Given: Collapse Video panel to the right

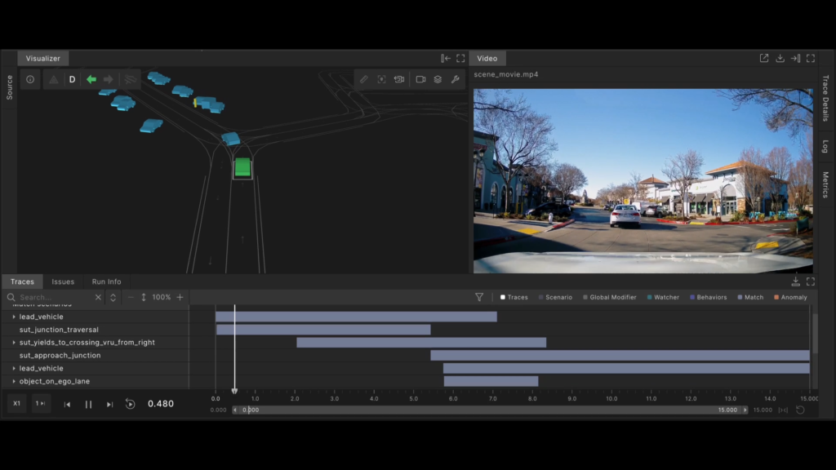Looking at the screenshot, I should point(795,58).
